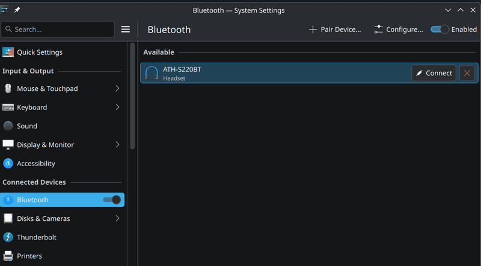The width and height of the screenshot is (481, 266).
Task: Open Sound settings page
Action: tap(63, 126)
